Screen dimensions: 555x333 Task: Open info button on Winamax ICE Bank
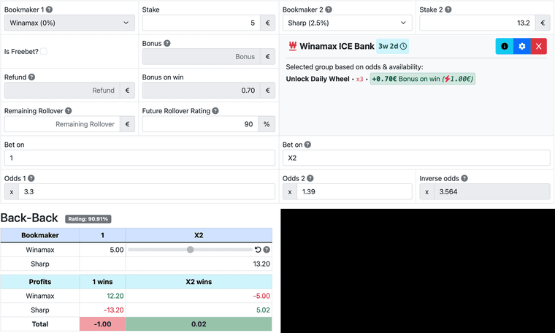pos(505,46)
